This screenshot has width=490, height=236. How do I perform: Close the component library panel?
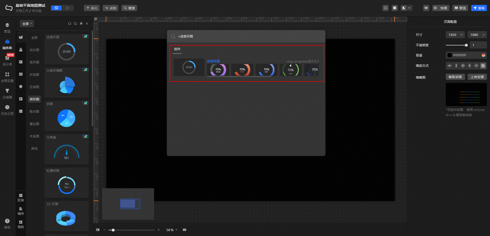coord(87,24)
